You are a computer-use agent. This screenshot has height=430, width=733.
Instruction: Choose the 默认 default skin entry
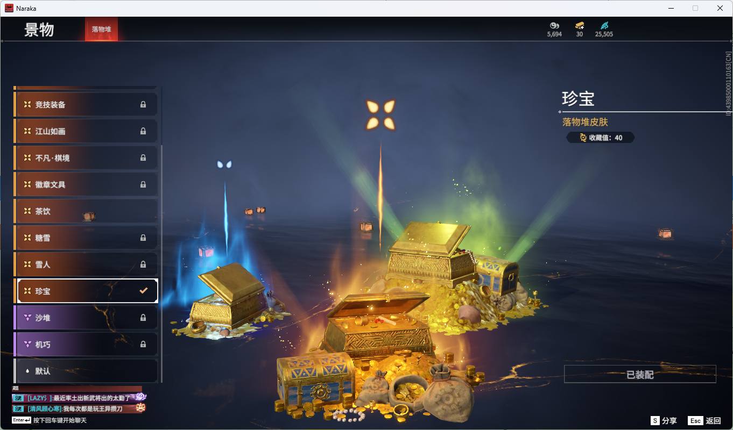pyautogui.click(x=86, y=371)
